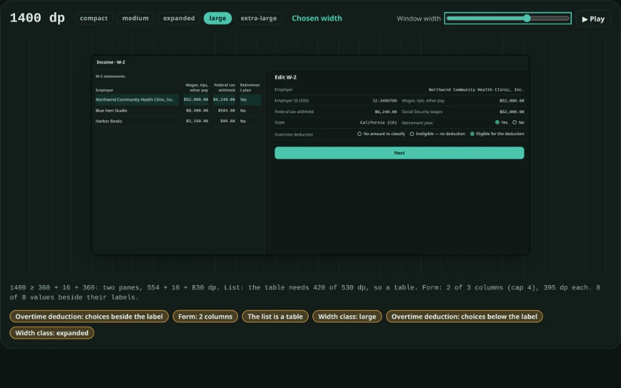
Task: Select 'Ineligible — no deduction' radio option
Action: tap(437, 134)
